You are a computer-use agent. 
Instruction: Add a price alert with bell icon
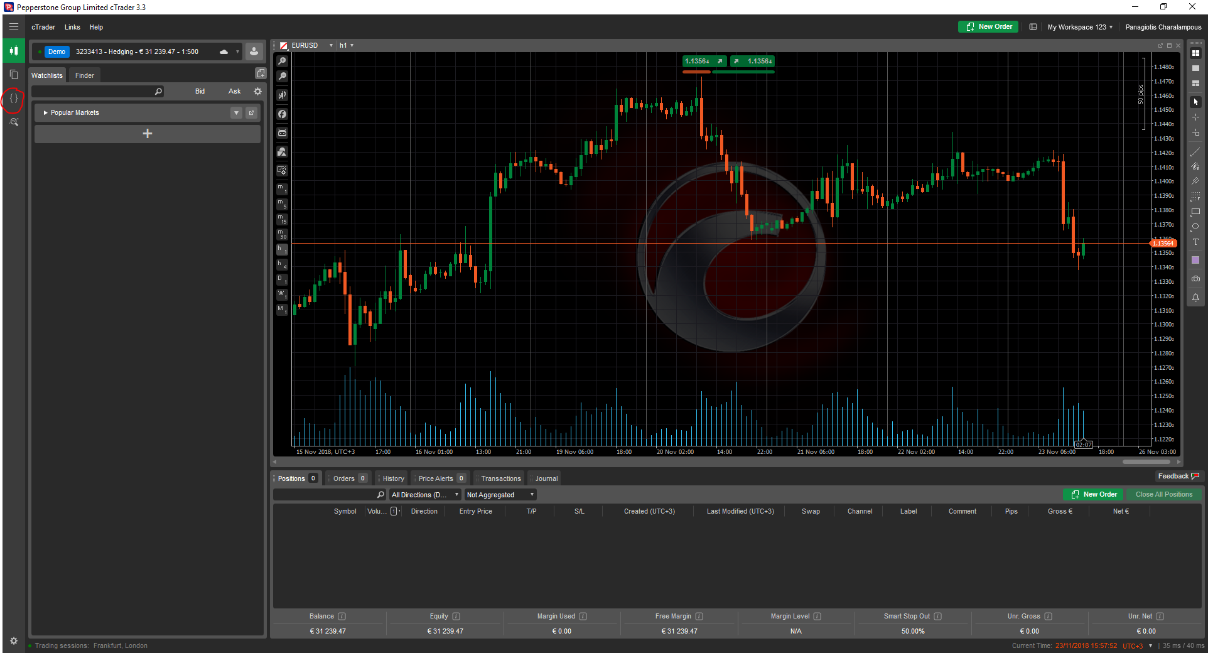(x=1195, y=298)
